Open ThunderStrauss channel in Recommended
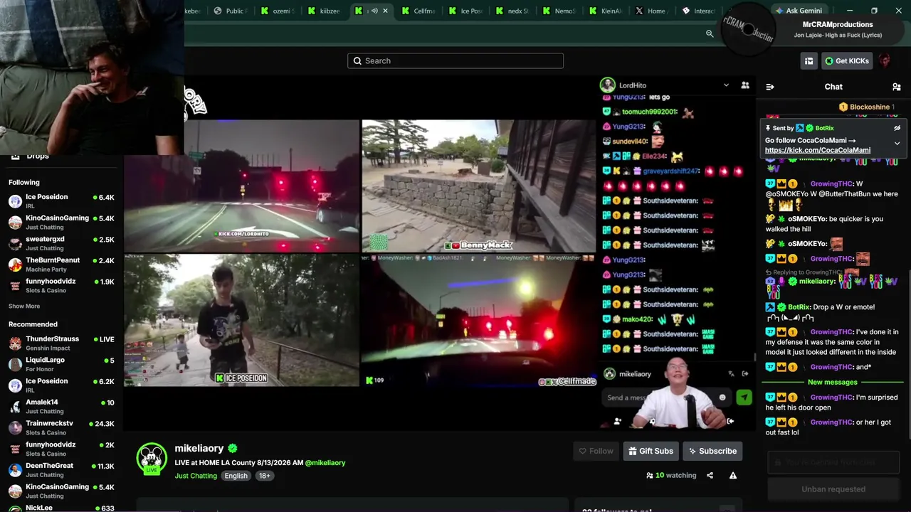Image resolution: width=911 pixels, height=512 pixels. tap(61, 343)
